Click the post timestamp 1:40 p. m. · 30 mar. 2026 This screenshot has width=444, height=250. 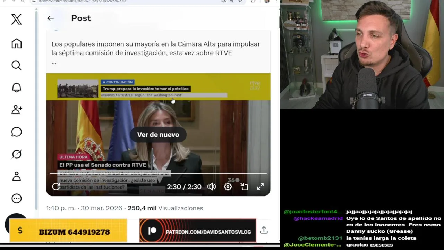pyautogui.click(x=84, y=208)
